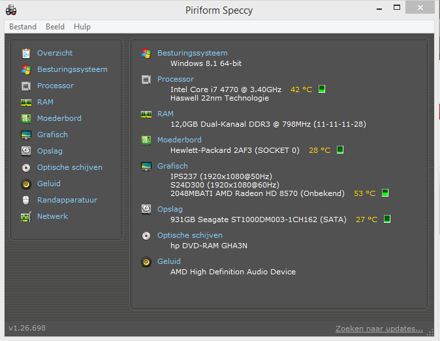Click the network card icon beside sidebar Netwerk

pos(26,217)
